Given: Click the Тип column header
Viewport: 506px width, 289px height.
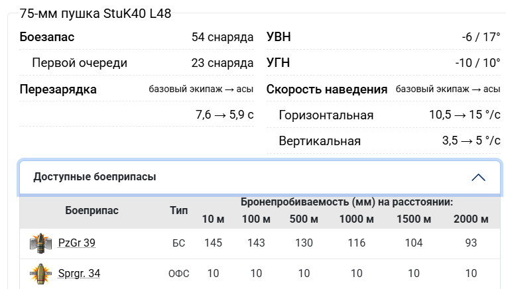Looking at the screenshot, I should [178, 211].
